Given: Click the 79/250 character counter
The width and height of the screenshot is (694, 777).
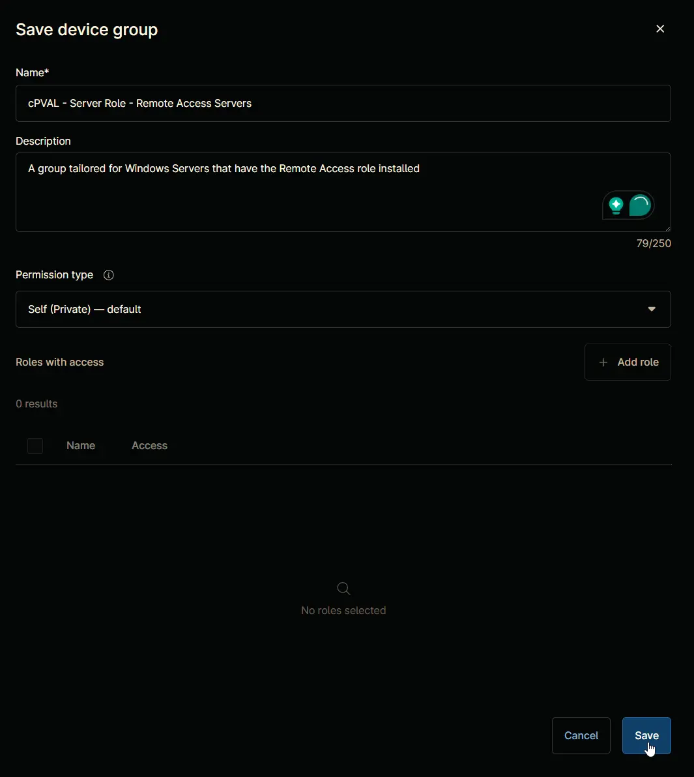Looking at the screenshot, I should tap(654, 243).
